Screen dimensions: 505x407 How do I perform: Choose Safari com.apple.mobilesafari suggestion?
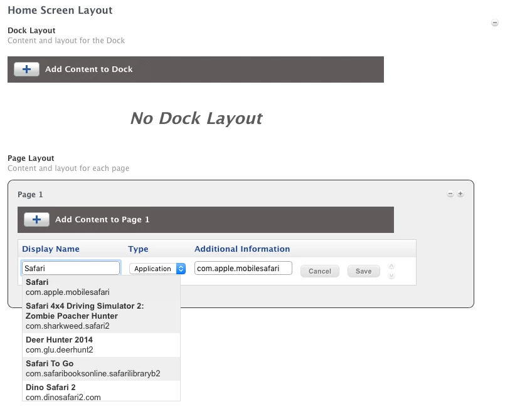click(101, 287)
